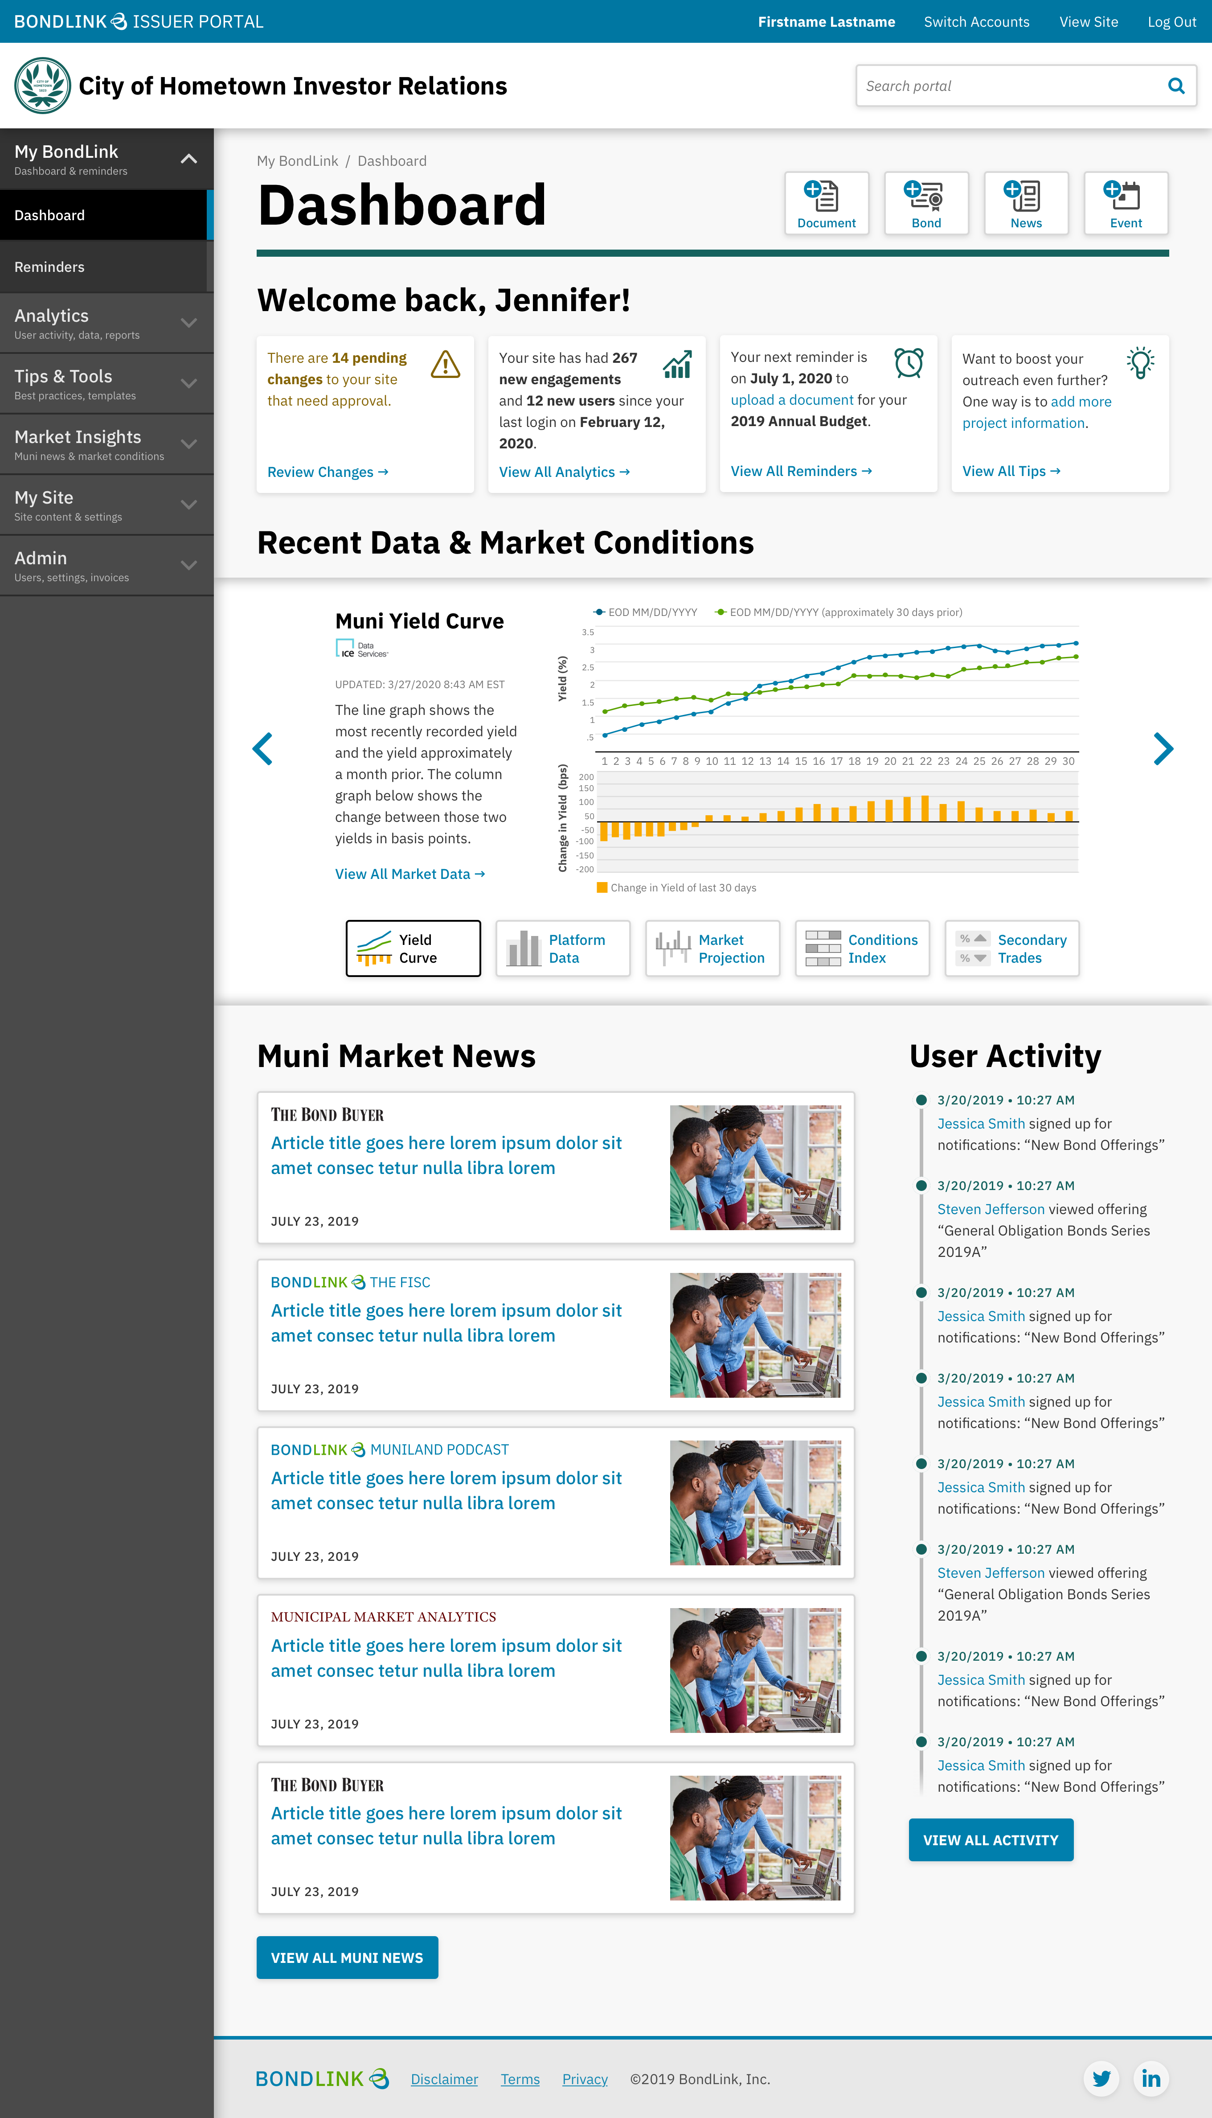Open the BondLink The Fisc article title
The width and height of the screenshot is (1212, 2118).
pyautogui.click(x=446, y=1323)
